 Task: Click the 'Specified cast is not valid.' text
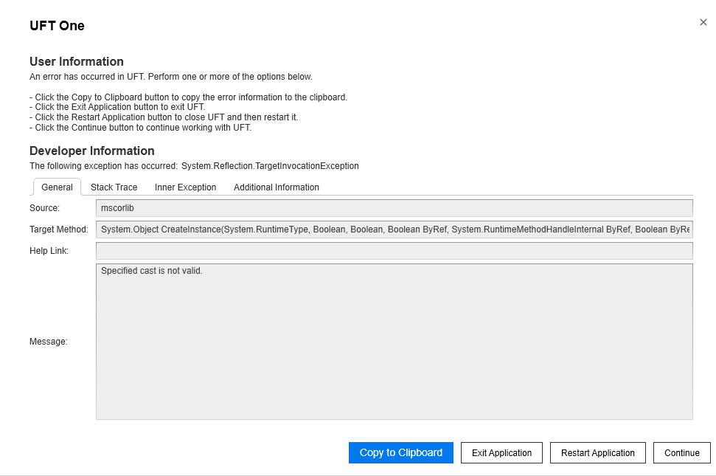point(152,271)
